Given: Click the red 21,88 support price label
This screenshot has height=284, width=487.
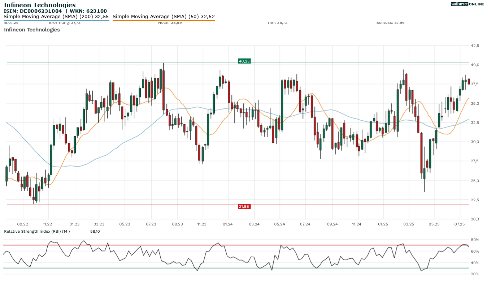Looking at the screenshot, I should 244,206.
